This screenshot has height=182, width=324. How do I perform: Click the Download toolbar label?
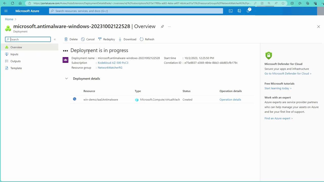[x=130, y=39]
